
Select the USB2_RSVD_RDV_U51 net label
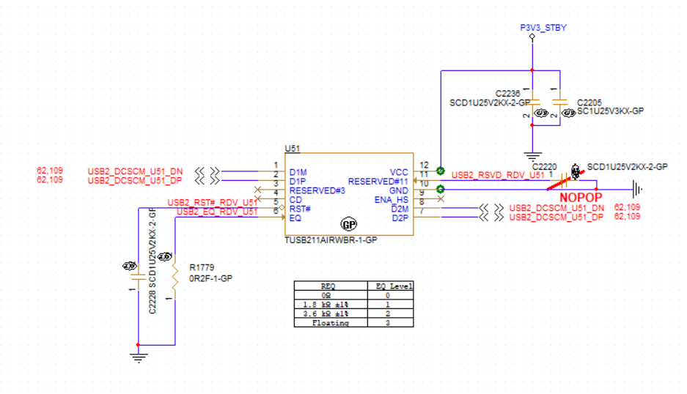[498, 175]
